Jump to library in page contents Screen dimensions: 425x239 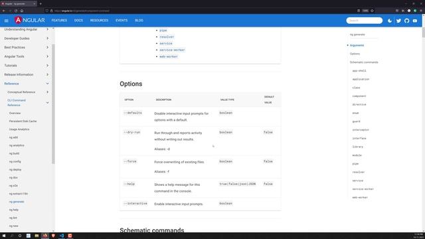coord(357,147)
